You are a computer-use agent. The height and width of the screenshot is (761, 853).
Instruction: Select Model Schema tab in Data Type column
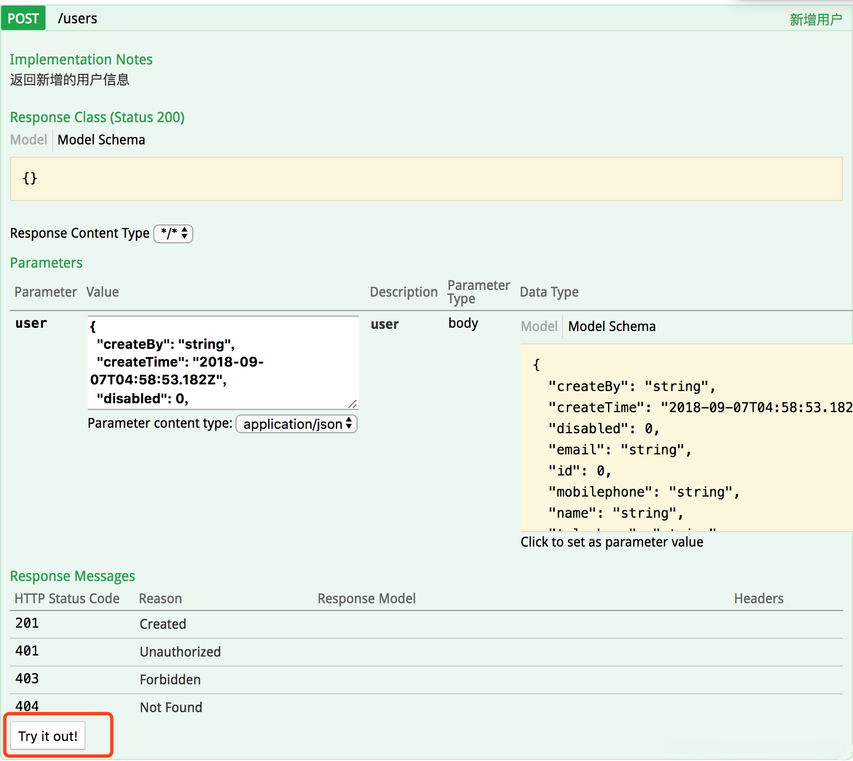pyautogui.click(x=612, y=327)
